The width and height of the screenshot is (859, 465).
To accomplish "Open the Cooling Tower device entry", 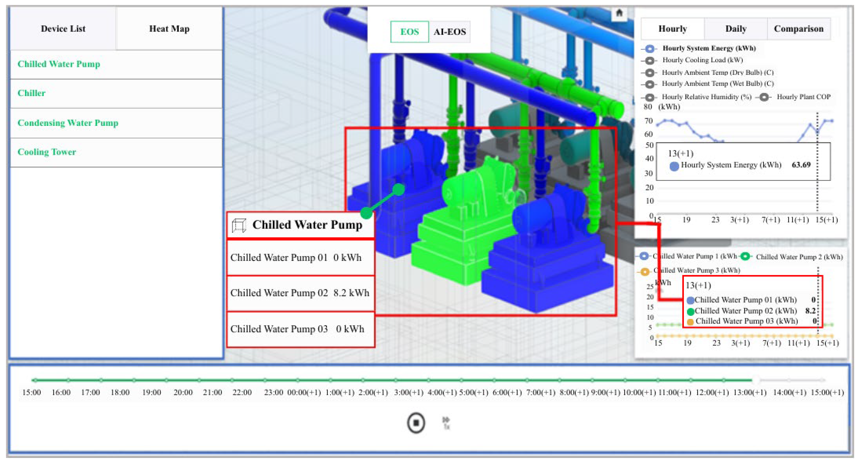I will point(47,152).
